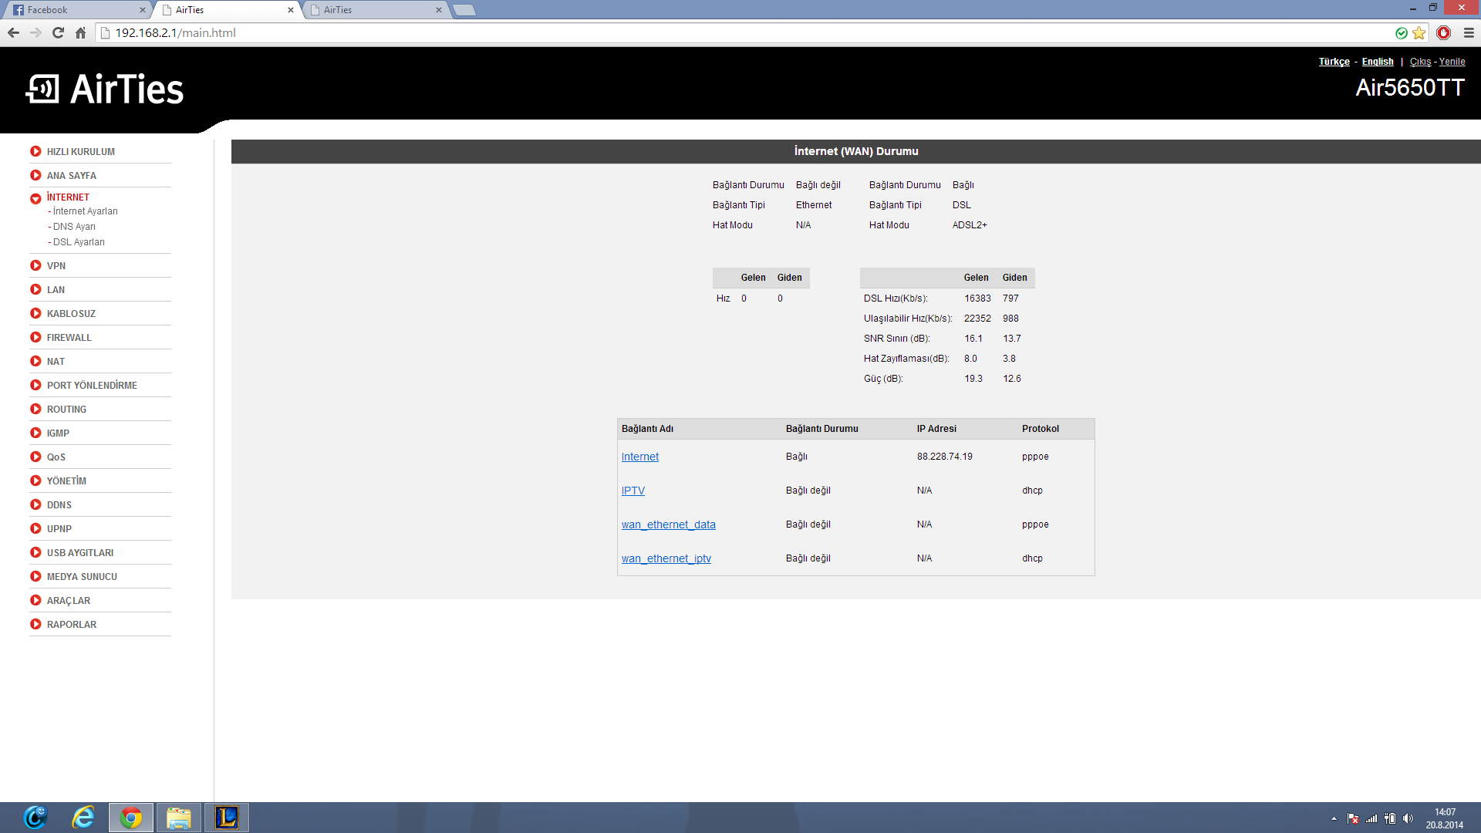1481x833 pixels.
Task: Open the Internet connection link
Action: pos(640,457)
